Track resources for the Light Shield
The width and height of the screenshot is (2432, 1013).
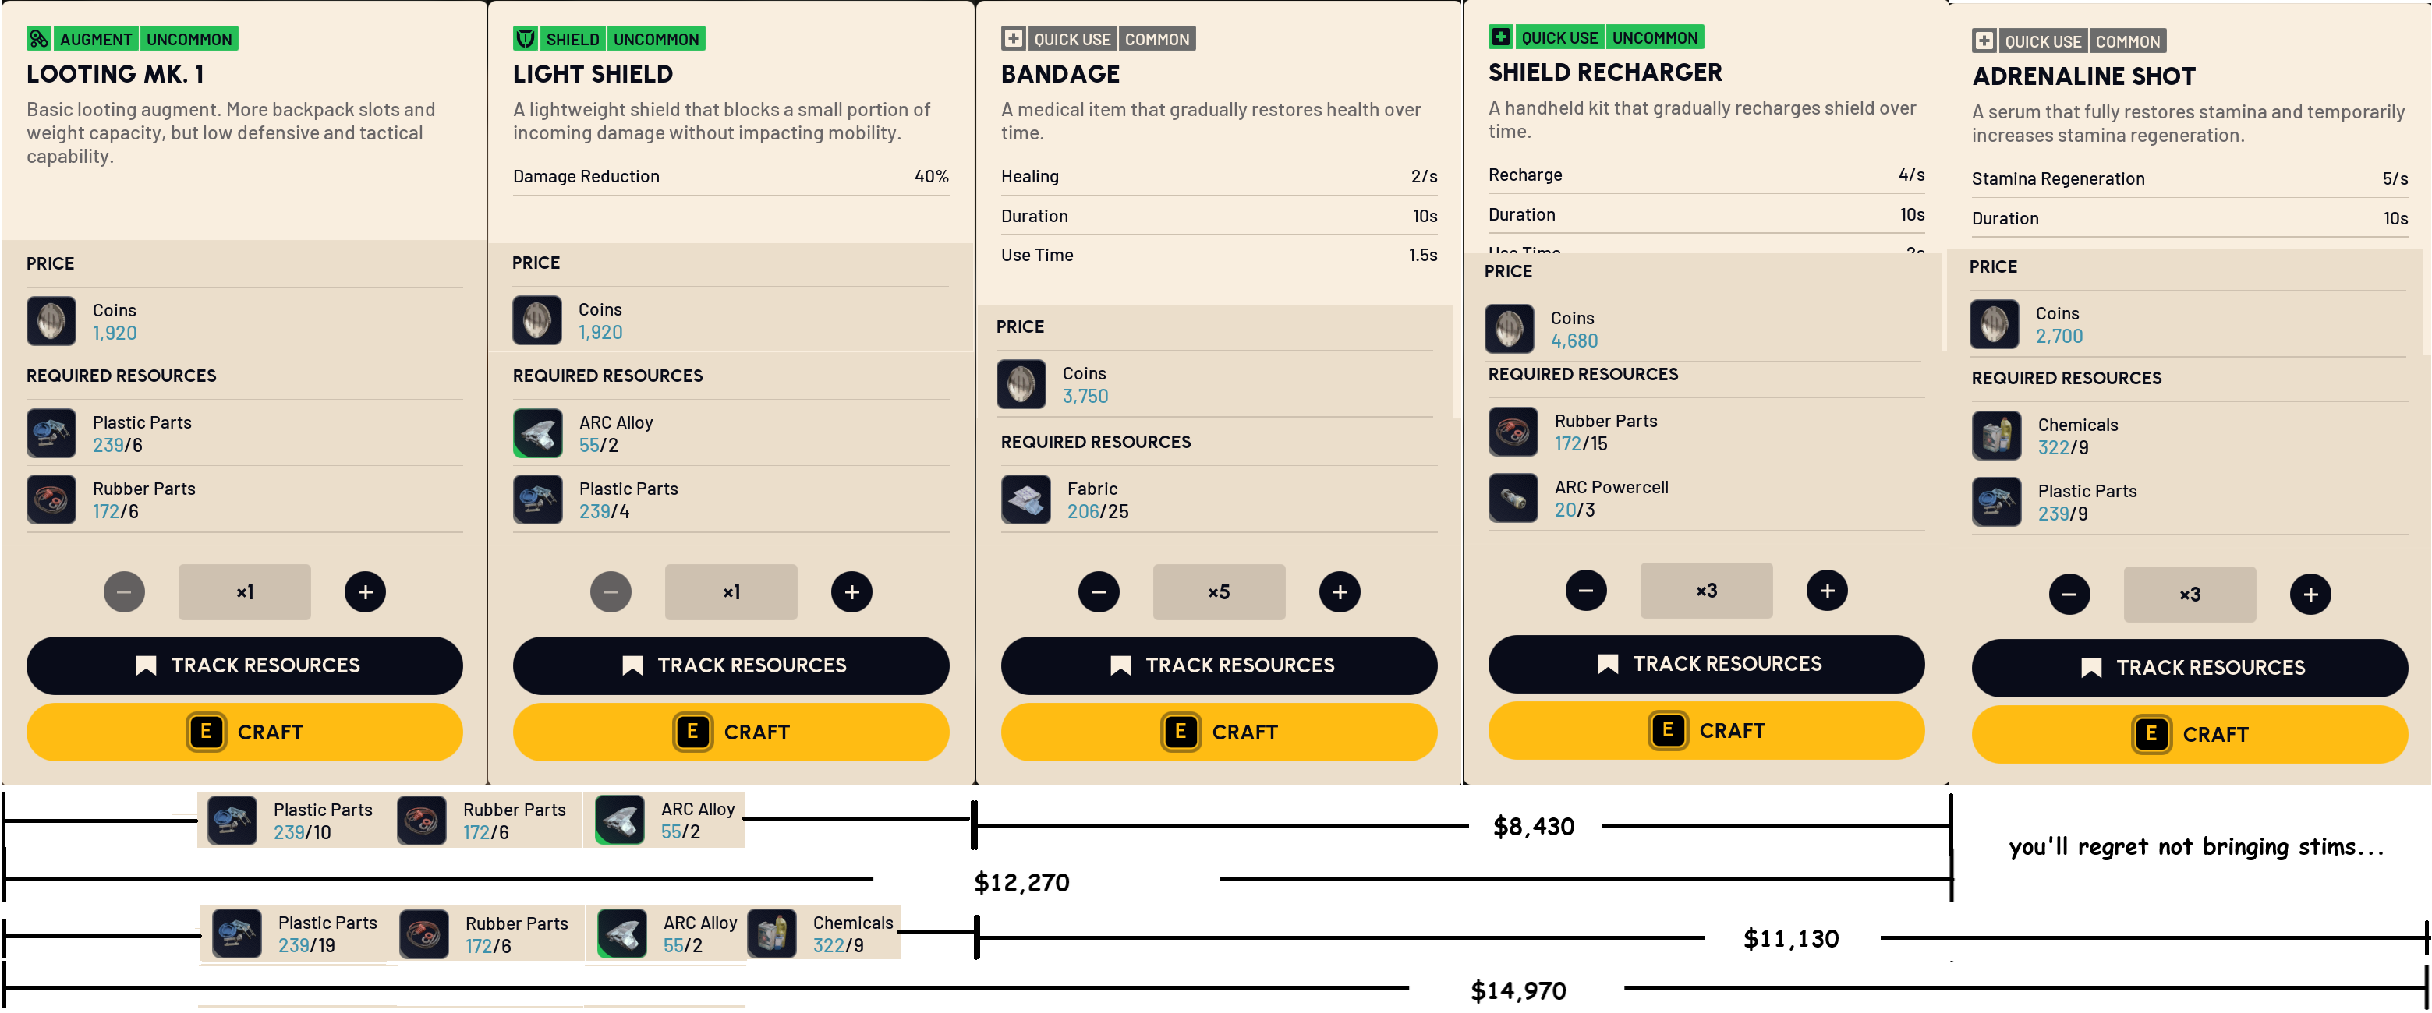[731, 665]
